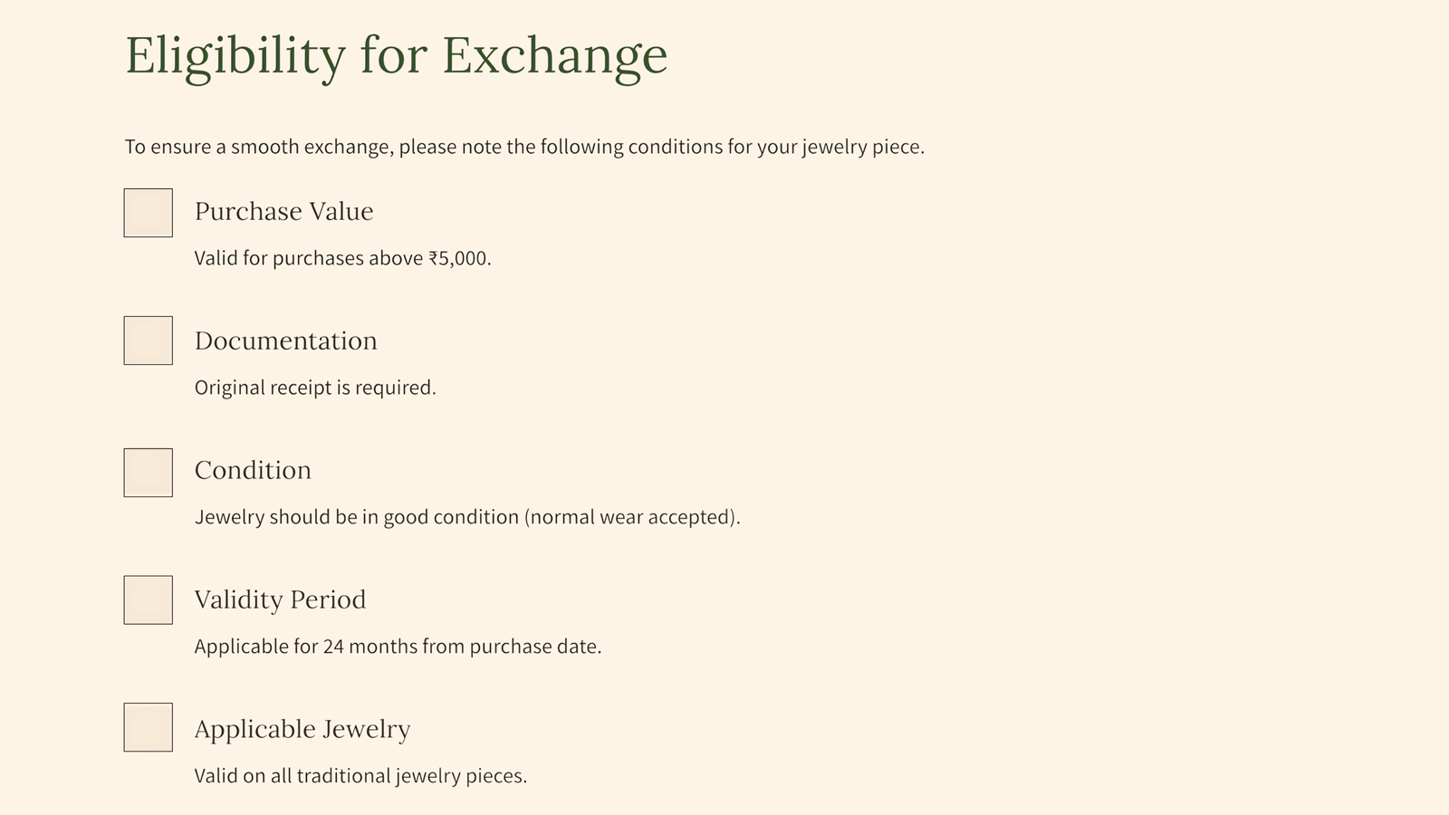Click 'Applicable for 24 months' description
Viewport: 1449px width, 815px height.
(398, 647)
